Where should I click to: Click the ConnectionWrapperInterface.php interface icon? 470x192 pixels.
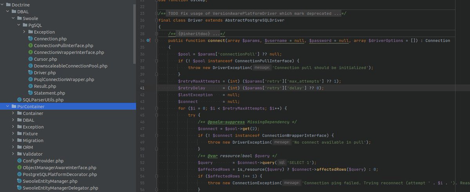31,52
